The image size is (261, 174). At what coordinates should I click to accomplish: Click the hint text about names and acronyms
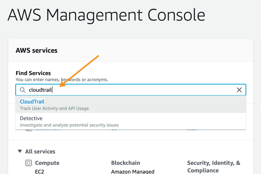pos(62,80)
